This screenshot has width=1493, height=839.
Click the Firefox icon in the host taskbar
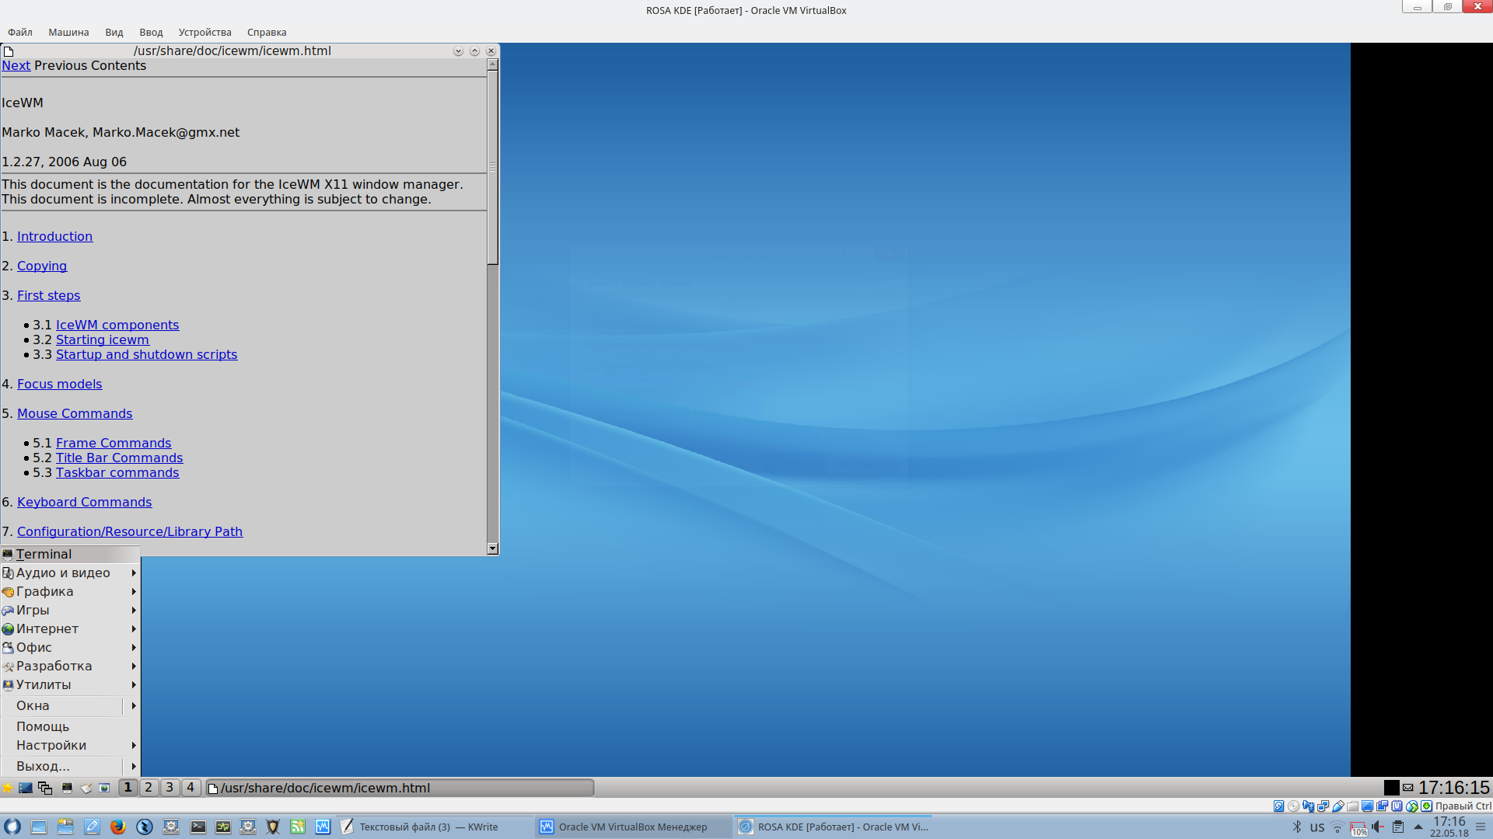117,827
